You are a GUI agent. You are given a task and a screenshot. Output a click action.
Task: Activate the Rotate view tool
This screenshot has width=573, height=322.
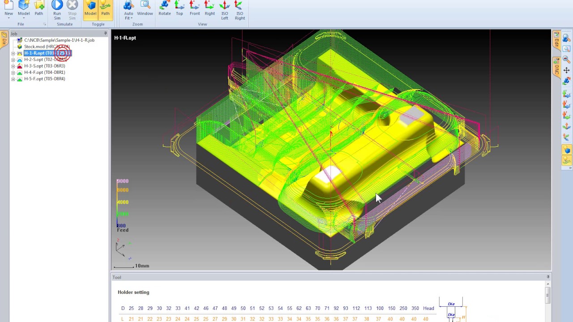tap(164, 9)
